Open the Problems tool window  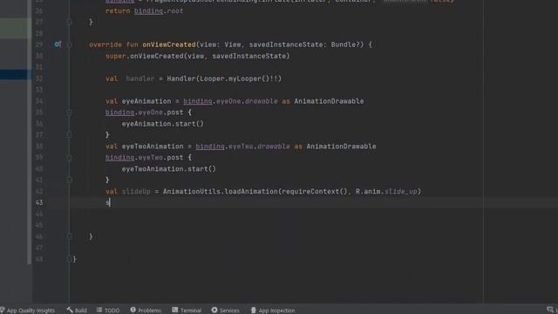[x=146, y=311]
